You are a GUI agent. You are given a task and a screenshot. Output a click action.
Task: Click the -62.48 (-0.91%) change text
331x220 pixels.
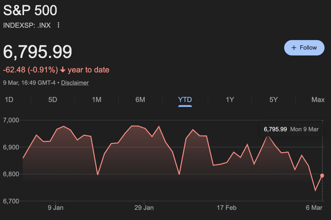[x=30, y=70]
